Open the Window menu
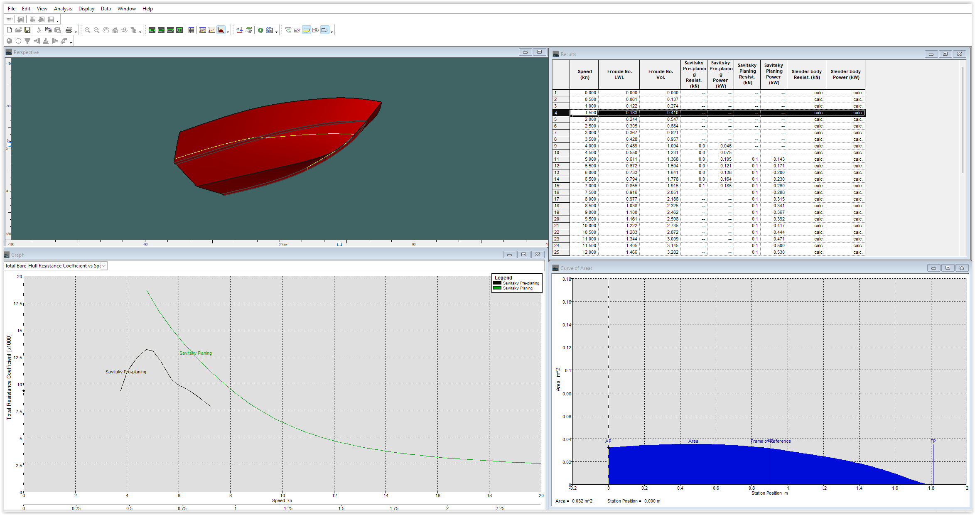Image resolution: width=975 pixels, height=515 pixels. pyautogui.click(x=127, y=8)
